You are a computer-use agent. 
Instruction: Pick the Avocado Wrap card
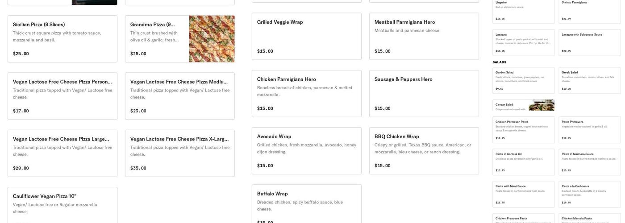click(x=306, y=151)
